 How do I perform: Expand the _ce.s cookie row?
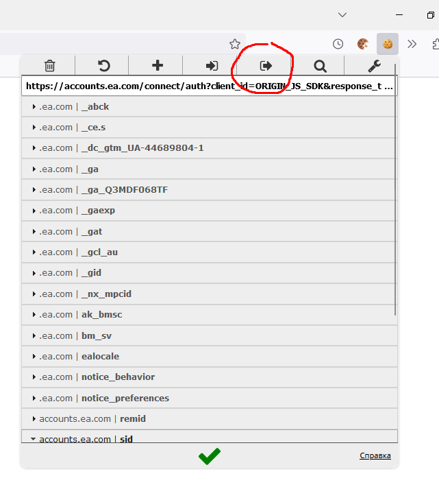click(x=210, y=128)
